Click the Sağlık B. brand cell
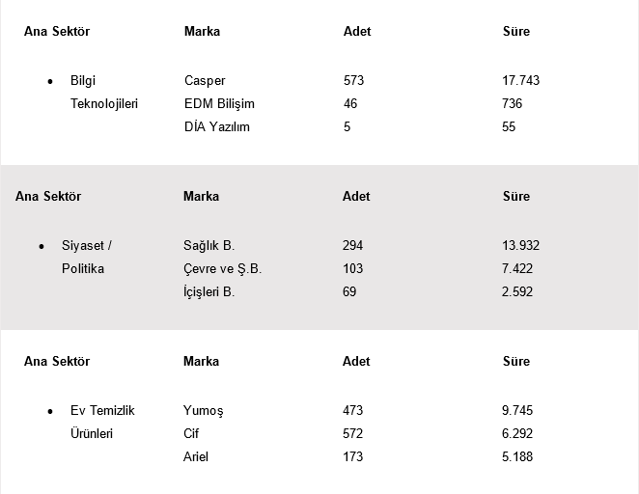Screen dimensions: 639x494 [208, 245]
